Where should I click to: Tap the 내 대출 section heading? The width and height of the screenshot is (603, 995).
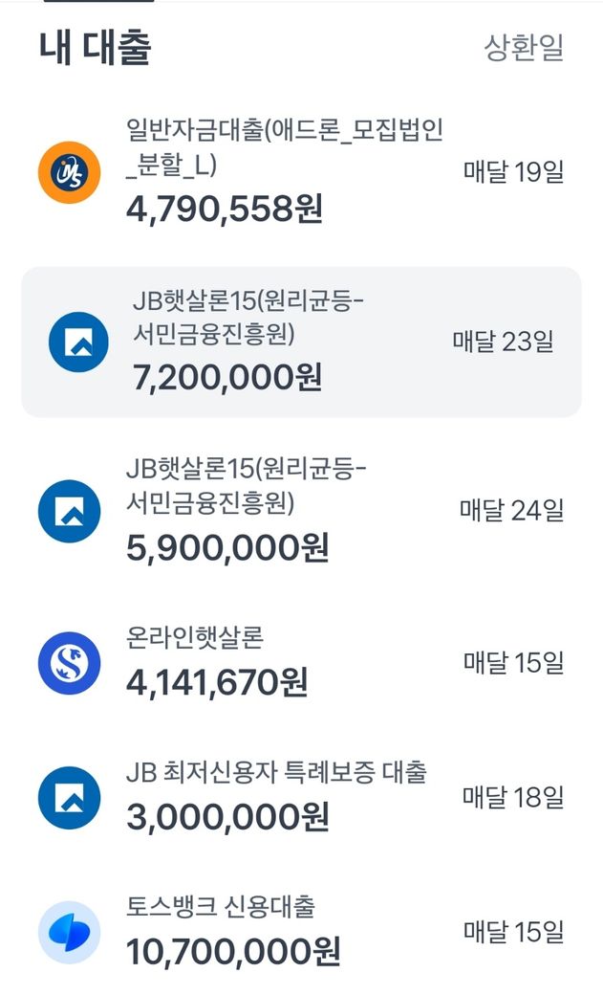96,47
